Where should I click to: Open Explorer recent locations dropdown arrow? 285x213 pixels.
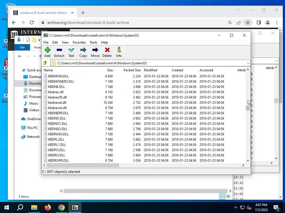[x=35, y=56]
